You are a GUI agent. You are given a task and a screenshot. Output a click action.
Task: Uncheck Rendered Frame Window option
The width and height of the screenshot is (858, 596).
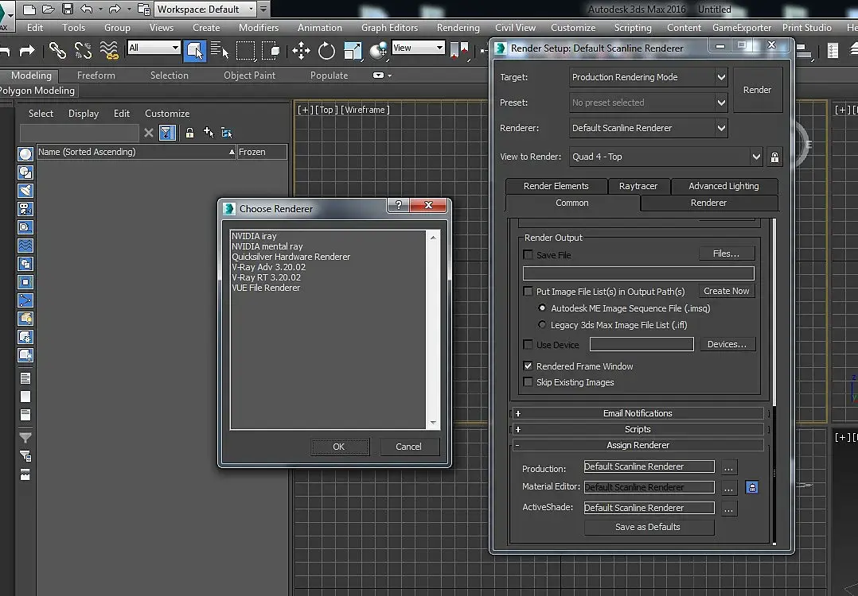point(528,366)
